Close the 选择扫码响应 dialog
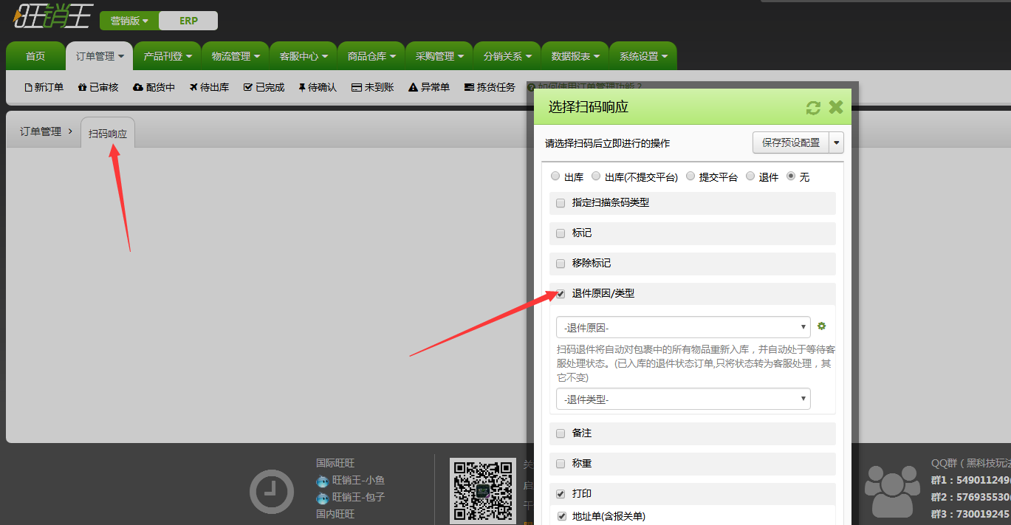The height and width of the screenshot is (525, 1011). point(836,107)
